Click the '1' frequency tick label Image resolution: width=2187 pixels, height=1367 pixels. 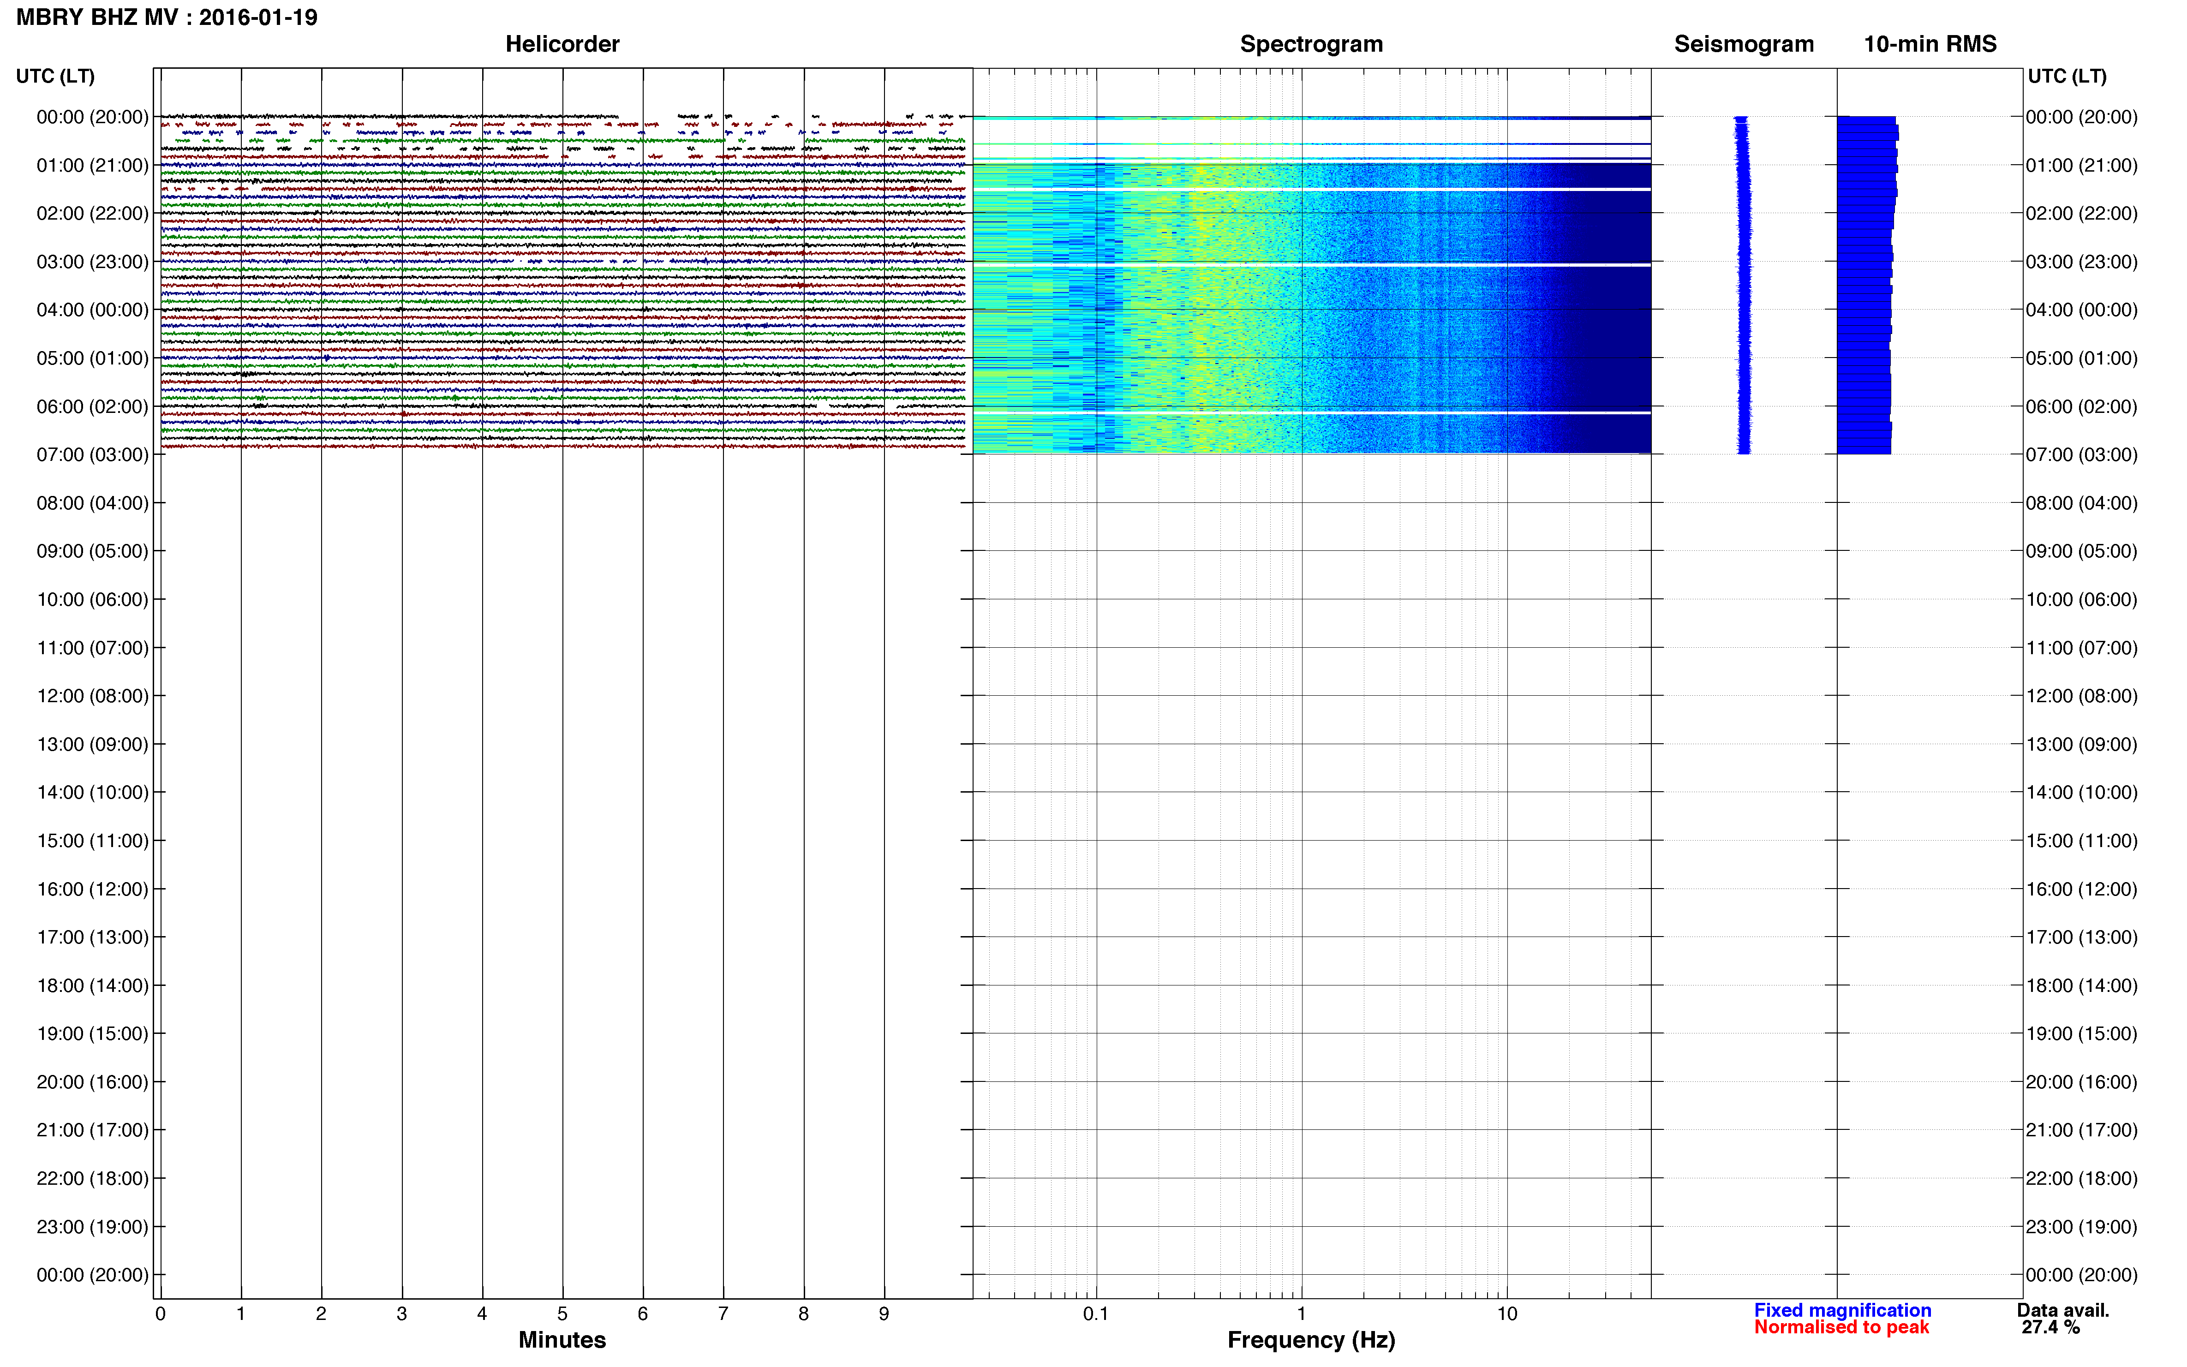(1301, 1313)
